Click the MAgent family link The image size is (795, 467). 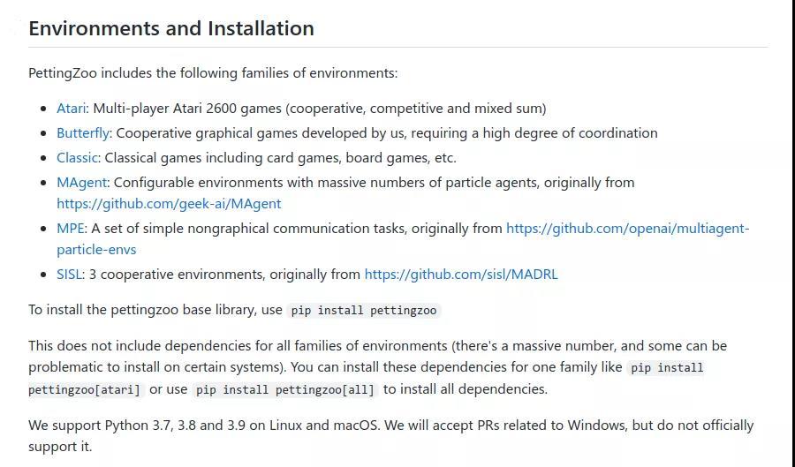(x=81, y=183)
